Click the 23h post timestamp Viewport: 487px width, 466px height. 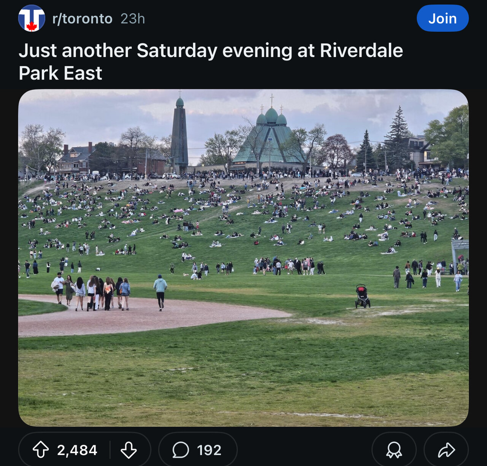pos(133,19)
